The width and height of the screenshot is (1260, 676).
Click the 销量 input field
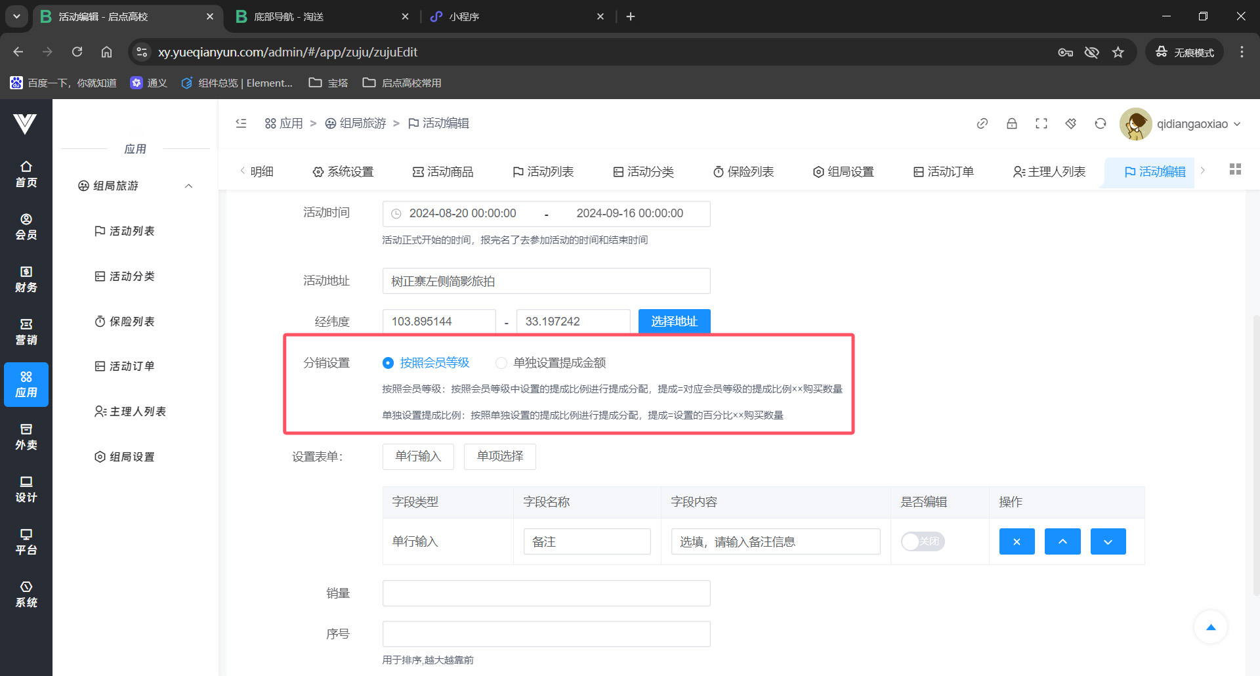point(546,593)
